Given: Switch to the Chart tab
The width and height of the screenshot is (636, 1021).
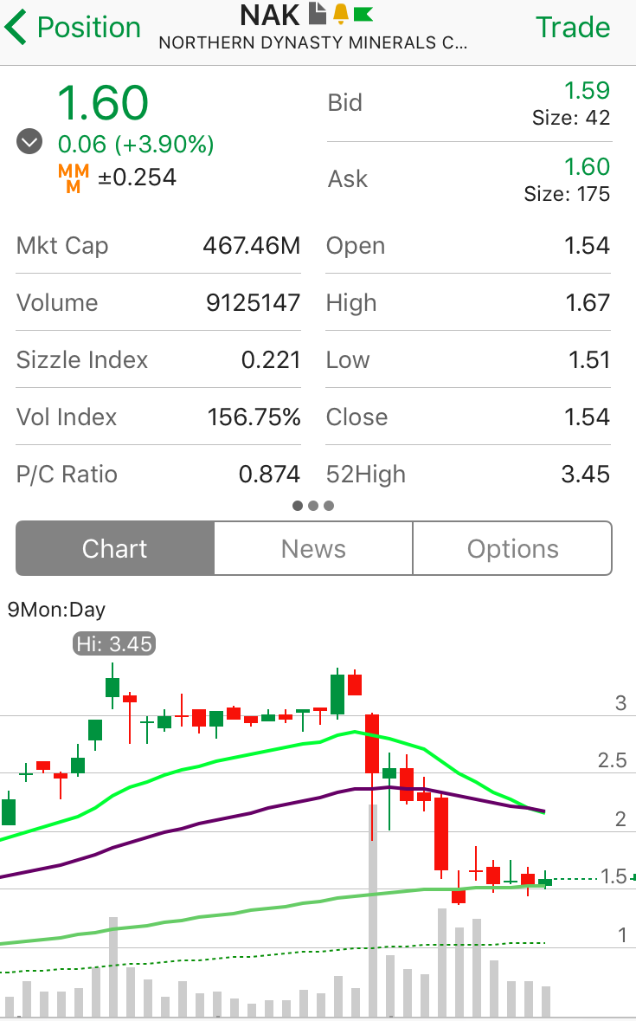Looking at the screenshot, I should point(115,548).
